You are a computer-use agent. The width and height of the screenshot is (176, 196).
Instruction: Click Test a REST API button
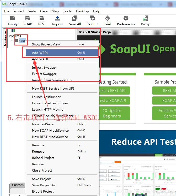(x=114, y=90)
